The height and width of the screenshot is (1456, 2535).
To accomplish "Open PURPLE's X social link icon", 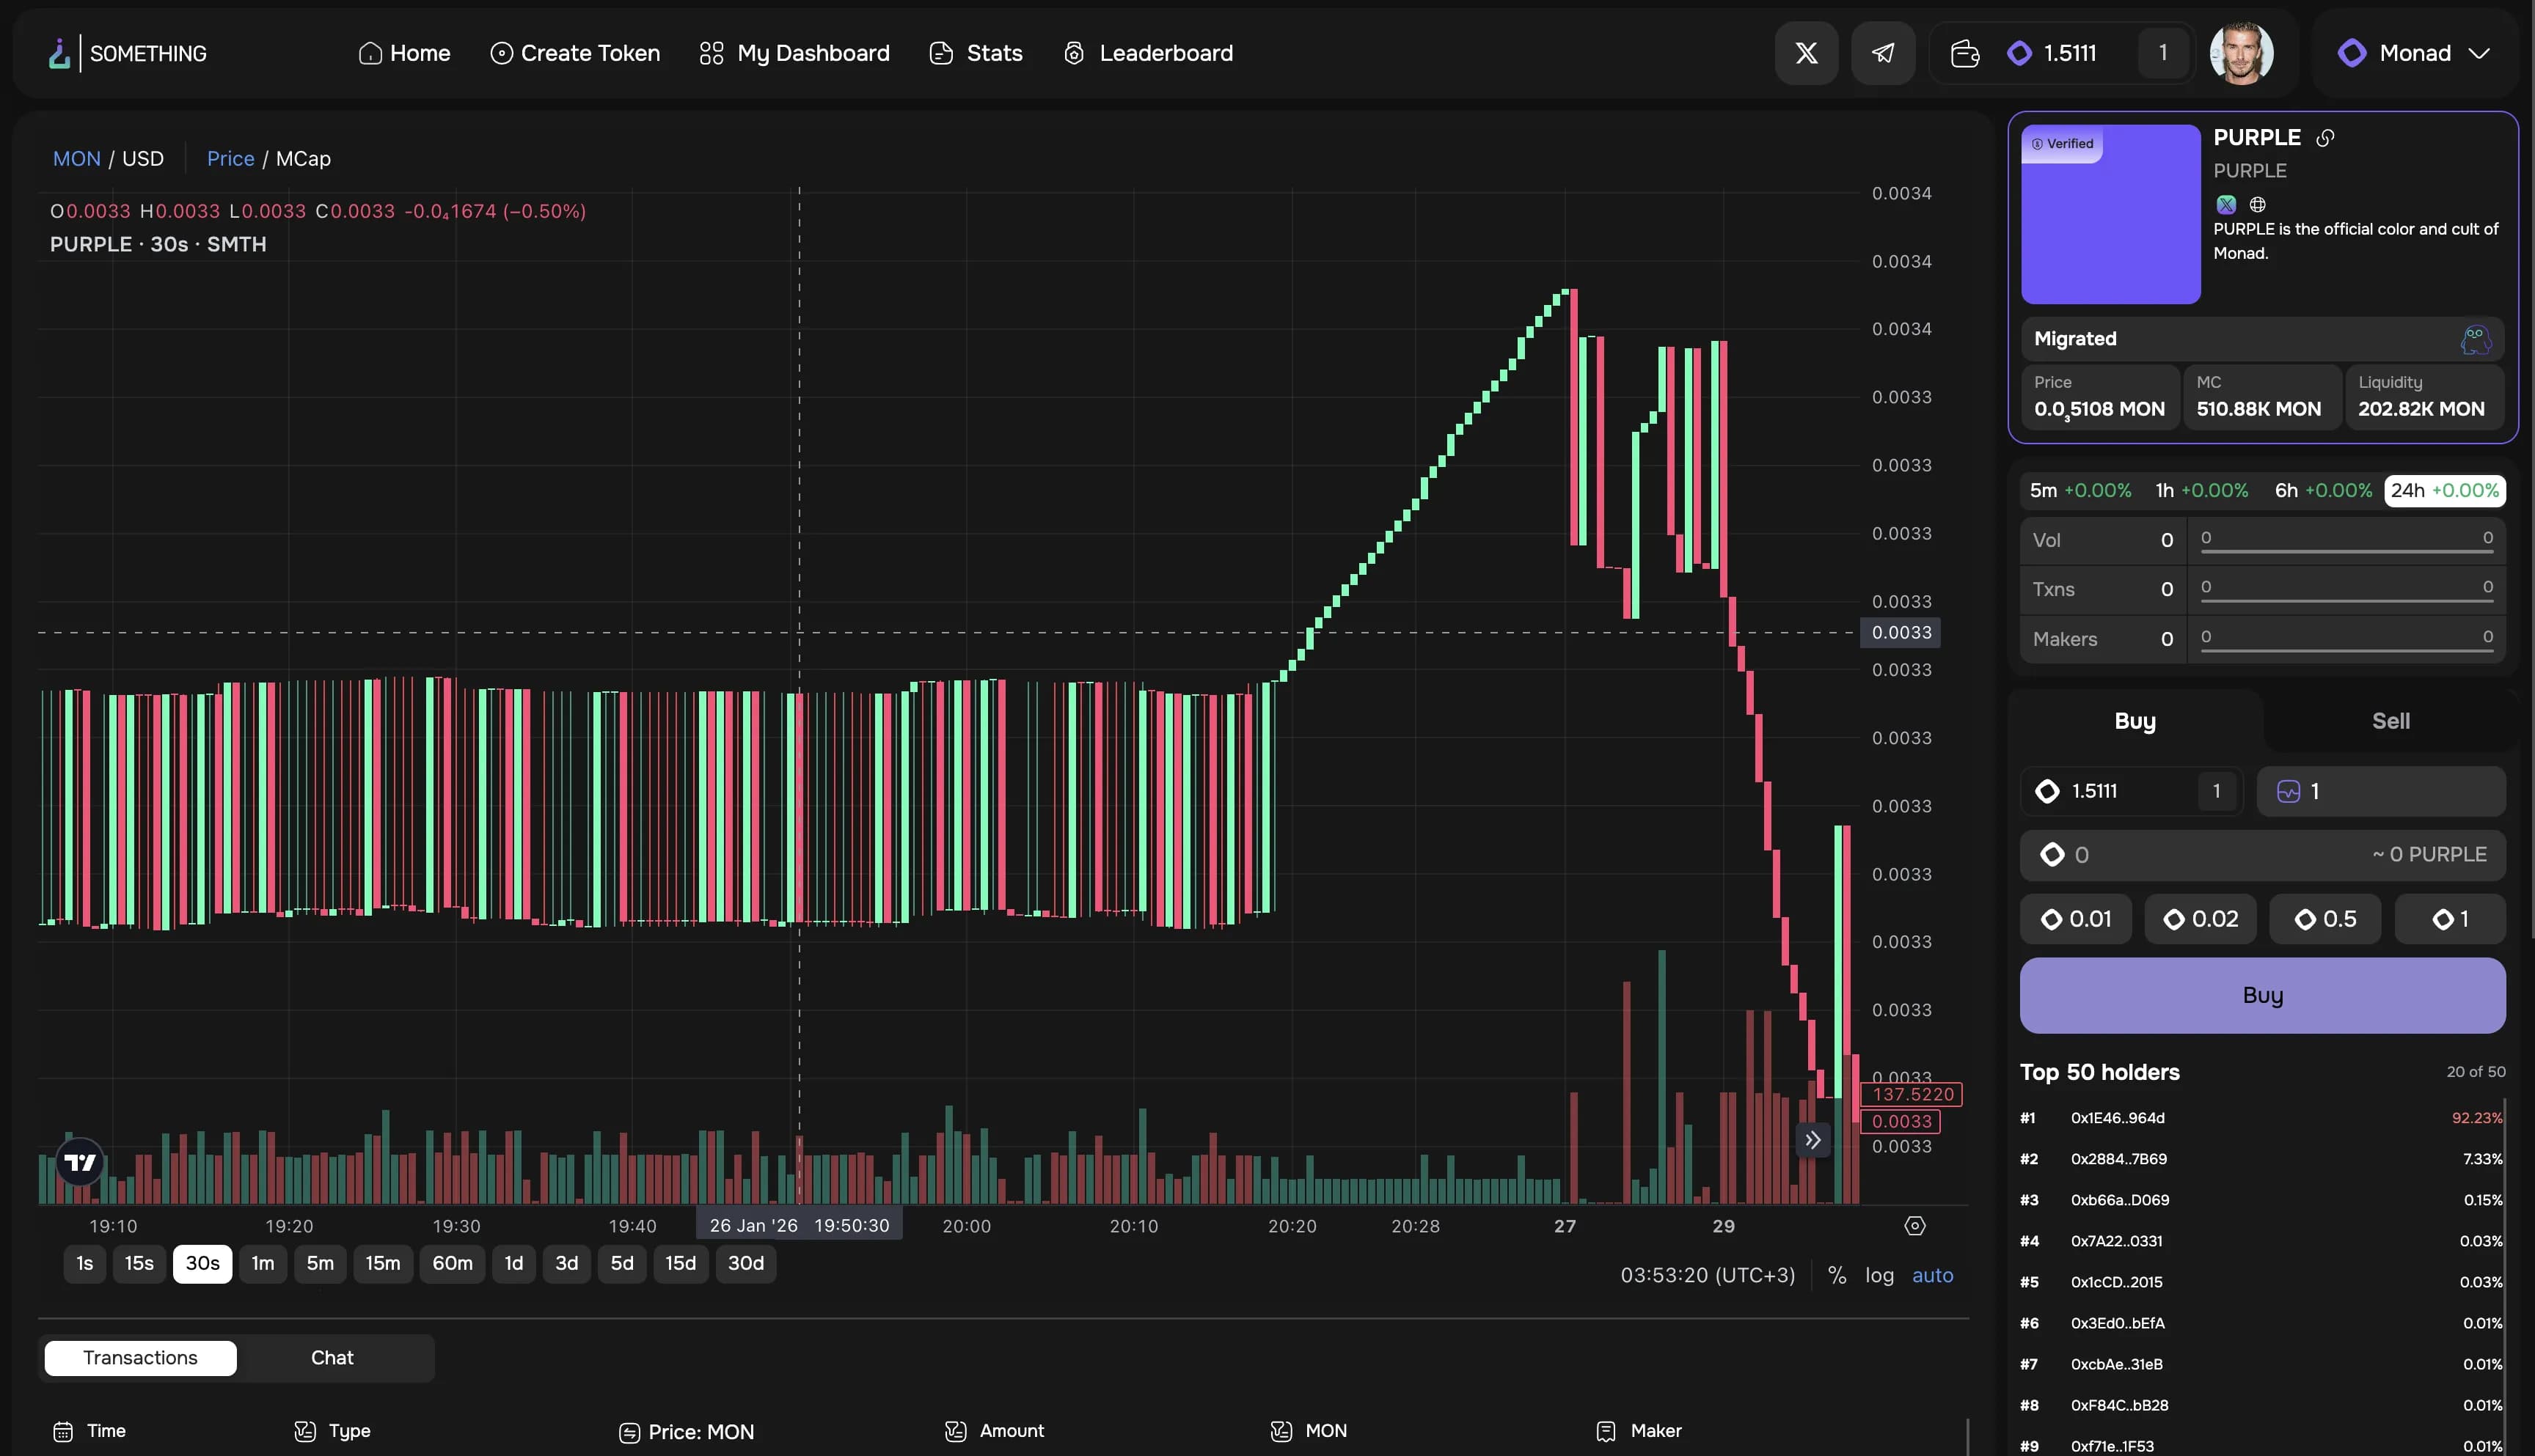I will pos(2225,204).
